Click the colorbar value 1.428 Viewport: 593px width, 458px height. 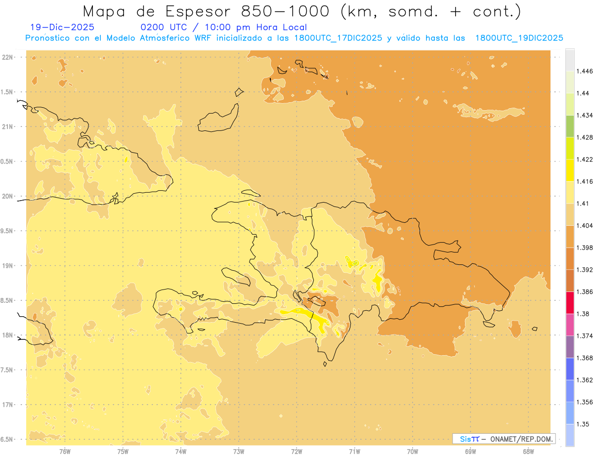click(585, 137)
